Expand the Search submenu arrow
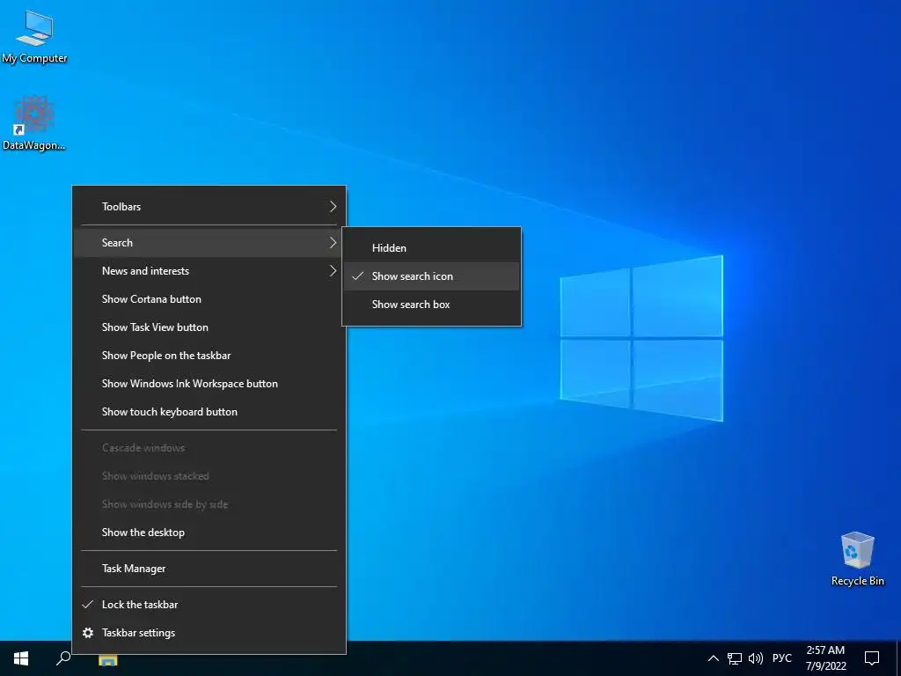 click(333, 243)
